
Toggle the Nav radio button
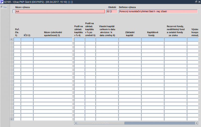click(x=2, y=7)
